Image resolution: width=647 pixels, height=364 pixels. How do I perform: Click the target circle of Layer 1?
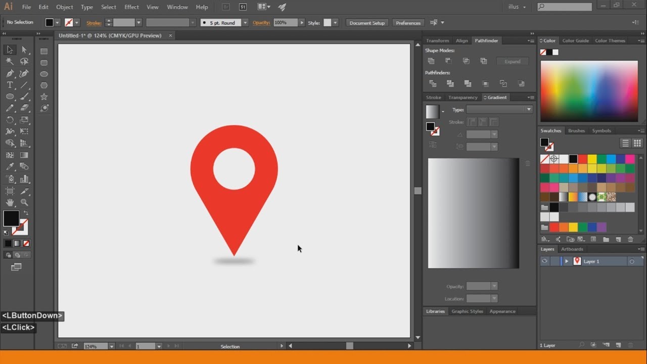[631, 261]
